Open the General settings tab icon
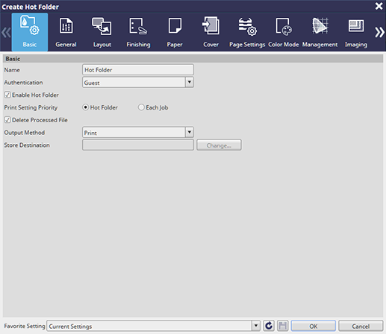386x334 pixels. [x=66, y=26]
